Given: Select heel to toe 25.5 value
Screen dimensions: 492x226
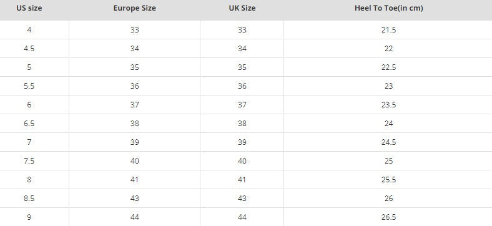Looking at the screenshot, I should (x=389, y=180).
